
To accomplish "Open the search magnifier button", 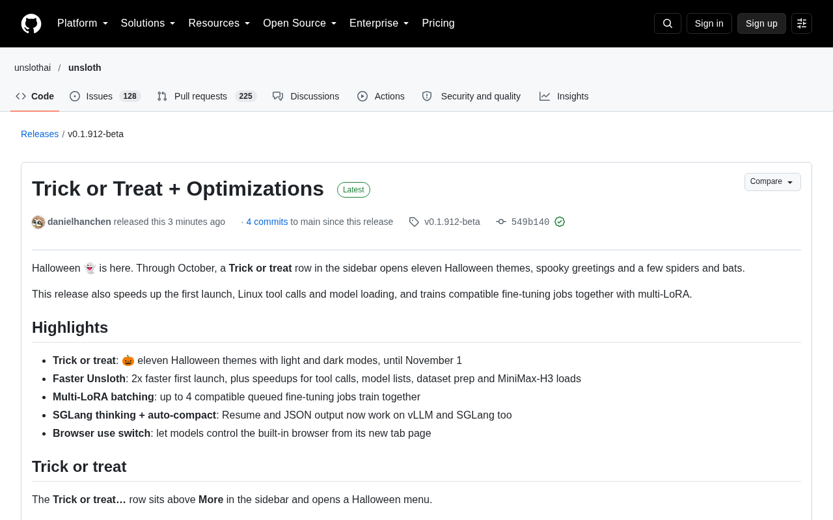I will 668,23.
